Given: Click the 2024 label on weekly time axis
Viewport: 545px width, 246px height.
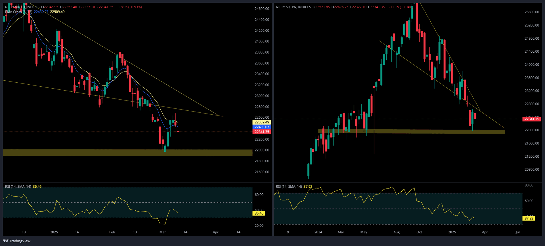Looking at the screenshot, I should coord(318,232).
